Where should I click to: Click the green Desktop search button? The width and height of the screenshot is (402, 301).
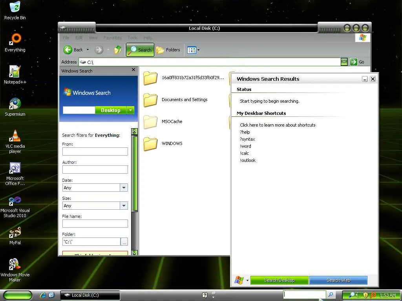click(110, 110)
